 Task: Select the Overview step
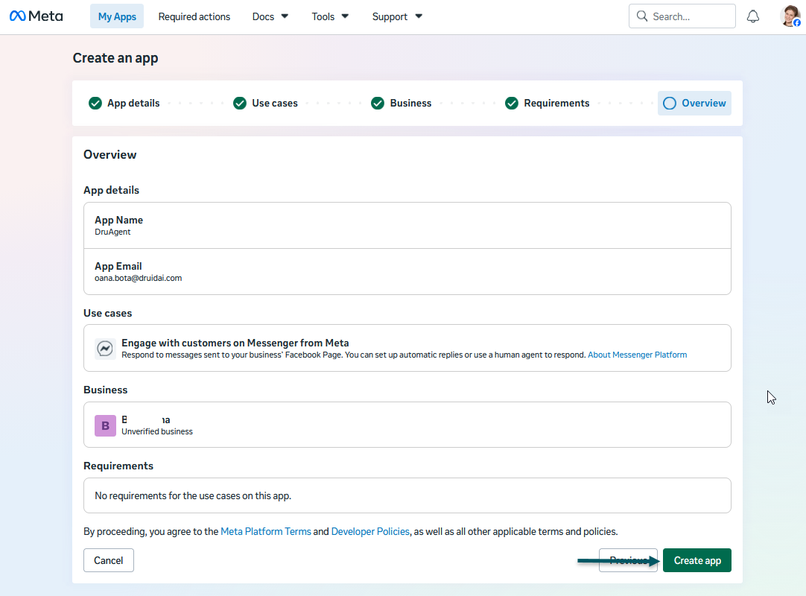(694, 104)
